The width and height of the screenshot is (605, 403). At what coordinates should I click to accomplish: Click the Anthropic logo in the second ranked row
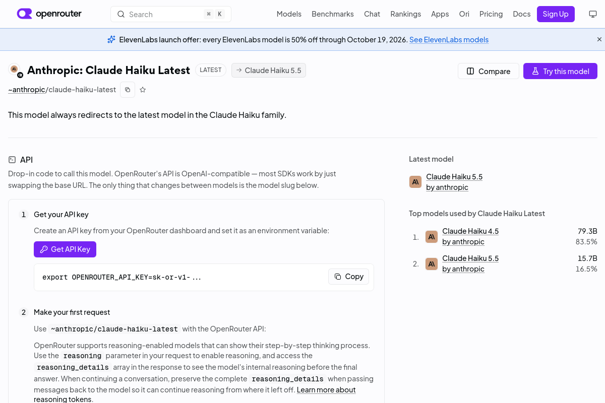click(432, 263)
